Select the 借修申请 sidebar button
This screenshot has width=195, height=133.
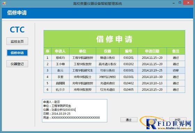(17, 53)
